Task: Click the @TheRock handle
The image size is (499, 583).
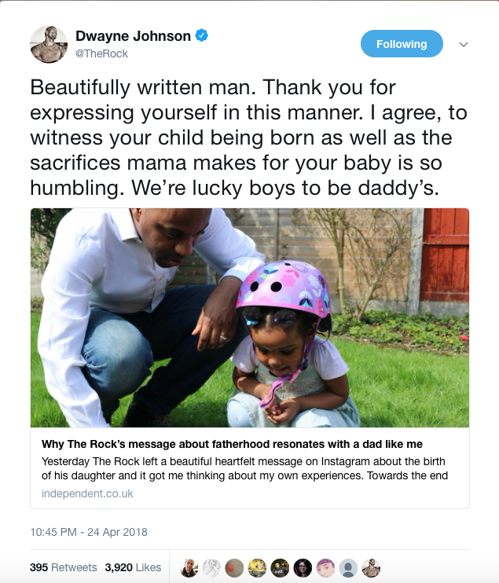Action: coord(101,53)
